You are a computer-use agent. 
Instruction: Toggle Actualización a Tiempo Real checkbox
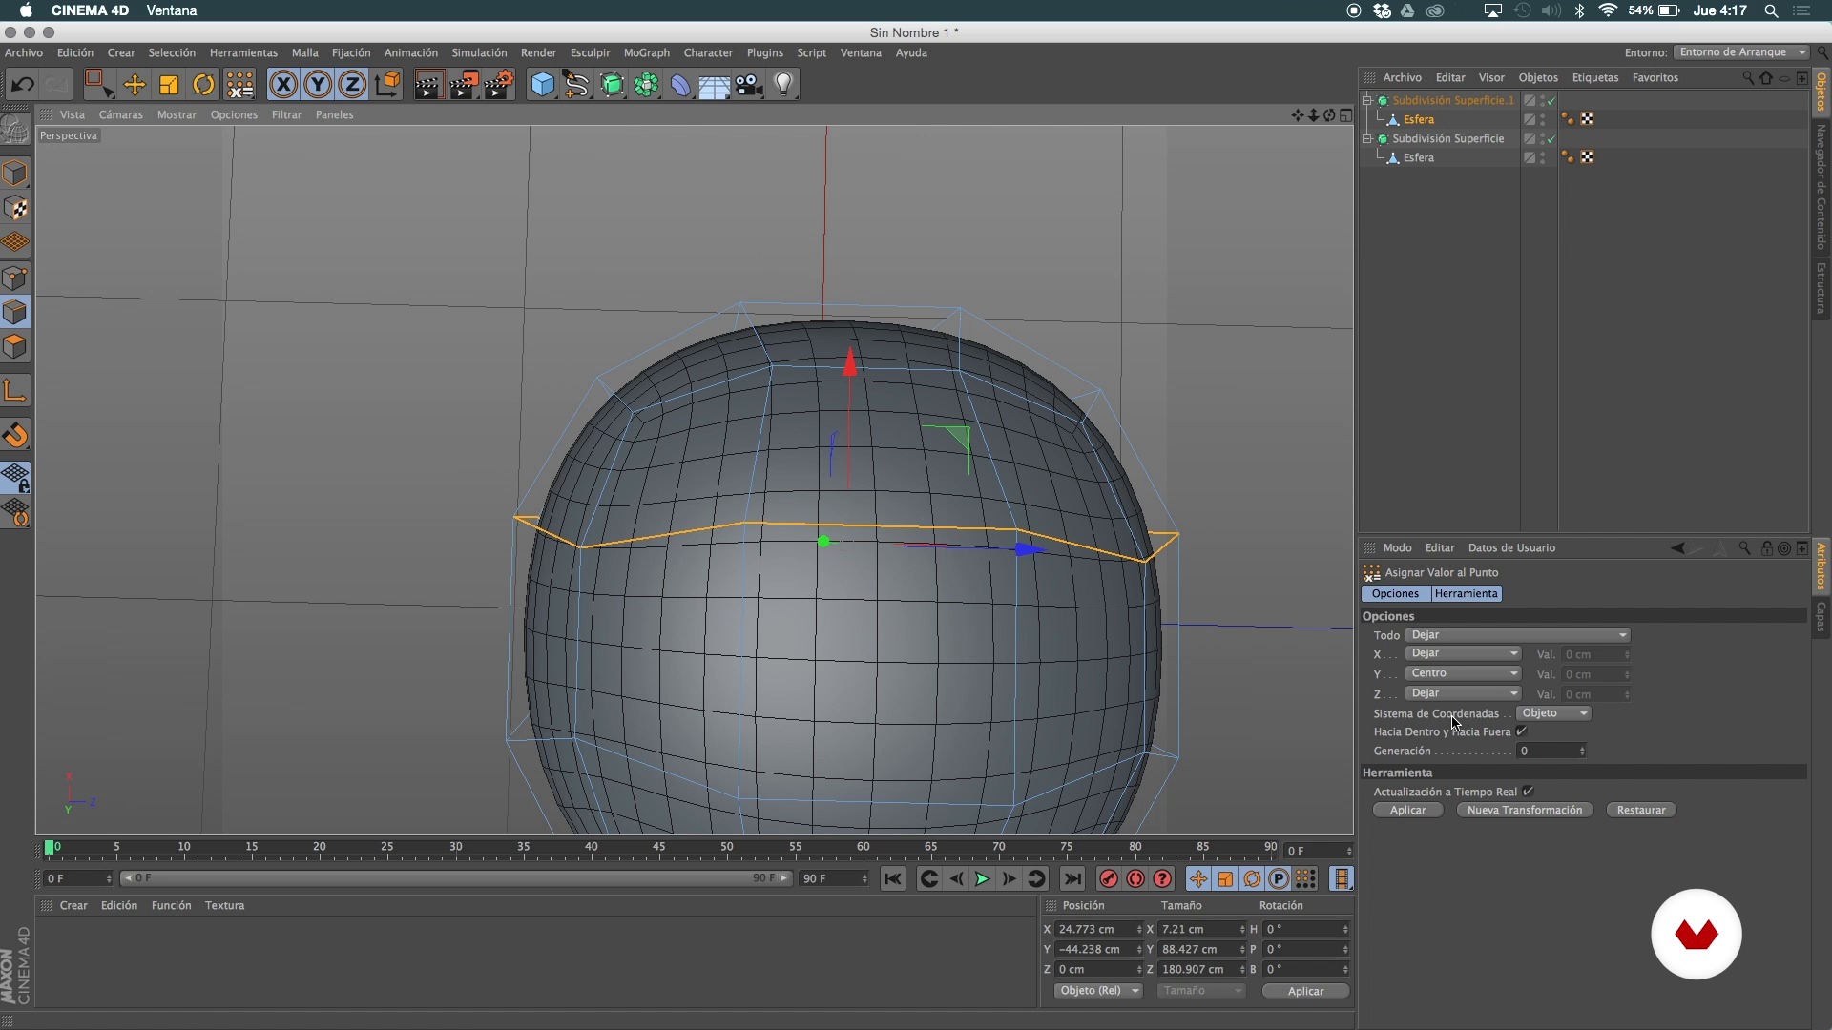pos(1528,792)
